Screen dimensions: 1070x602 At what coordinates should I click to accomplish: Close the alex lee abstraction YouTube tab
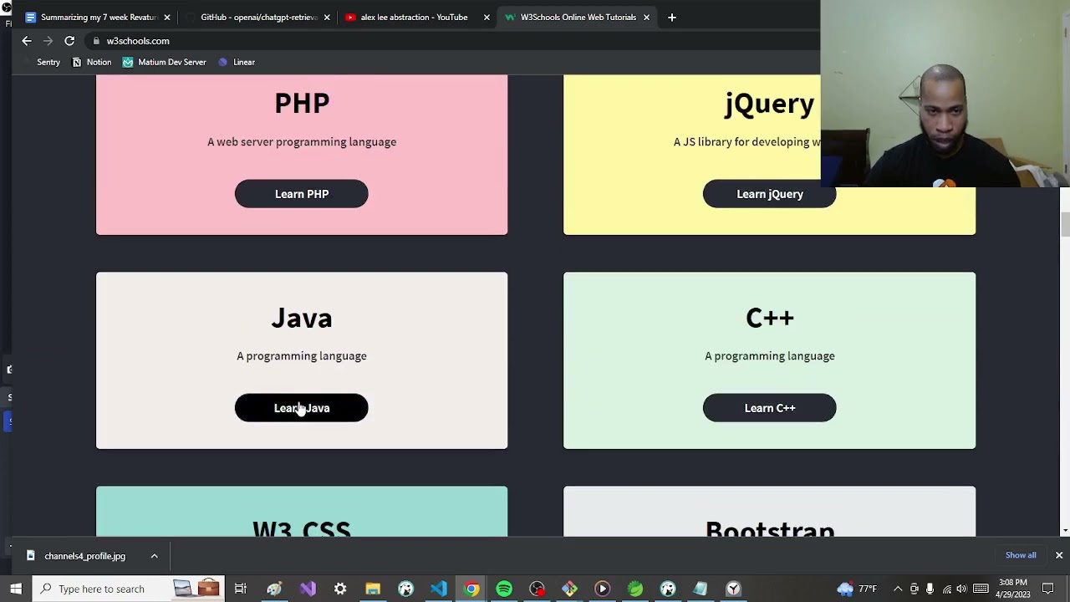pyautogui.click(x=487, y=17)
